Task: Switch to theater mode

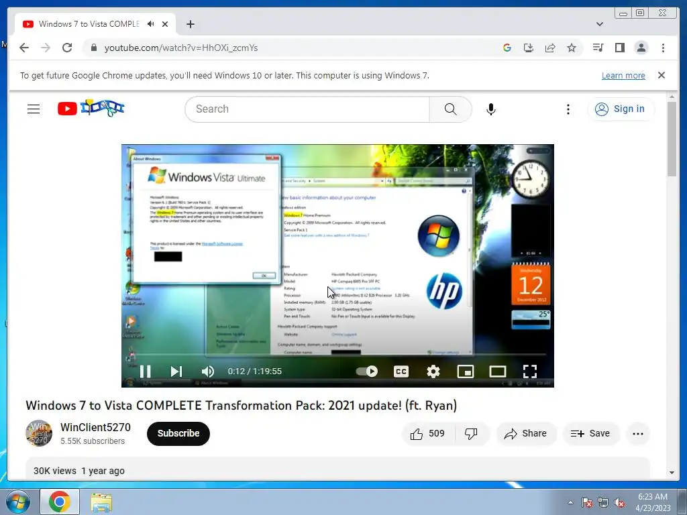Action: pos(498,371)
